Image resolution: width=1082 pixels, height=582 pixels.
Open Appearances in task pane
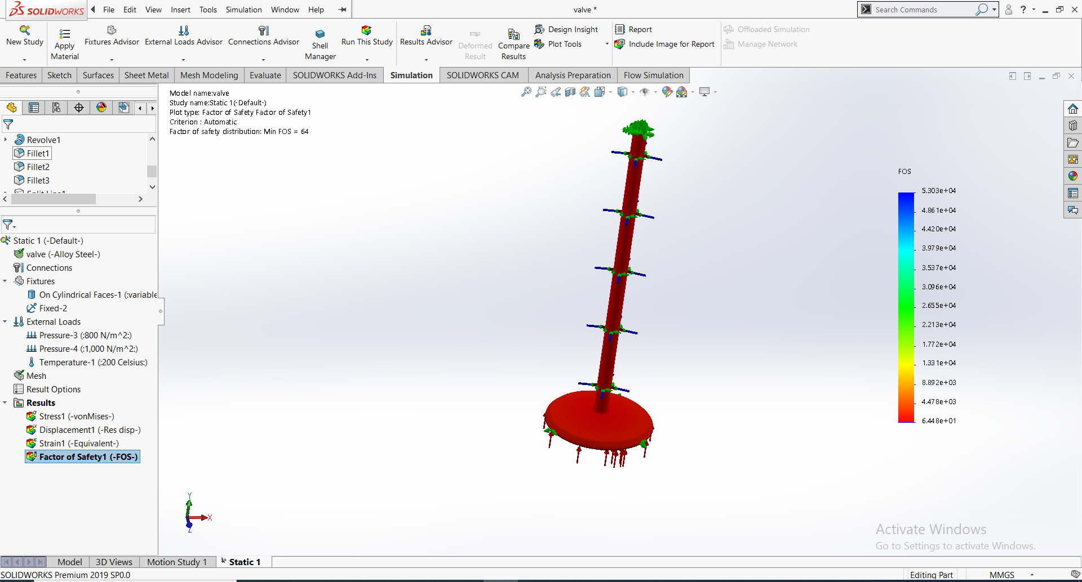pos(1073,176)
